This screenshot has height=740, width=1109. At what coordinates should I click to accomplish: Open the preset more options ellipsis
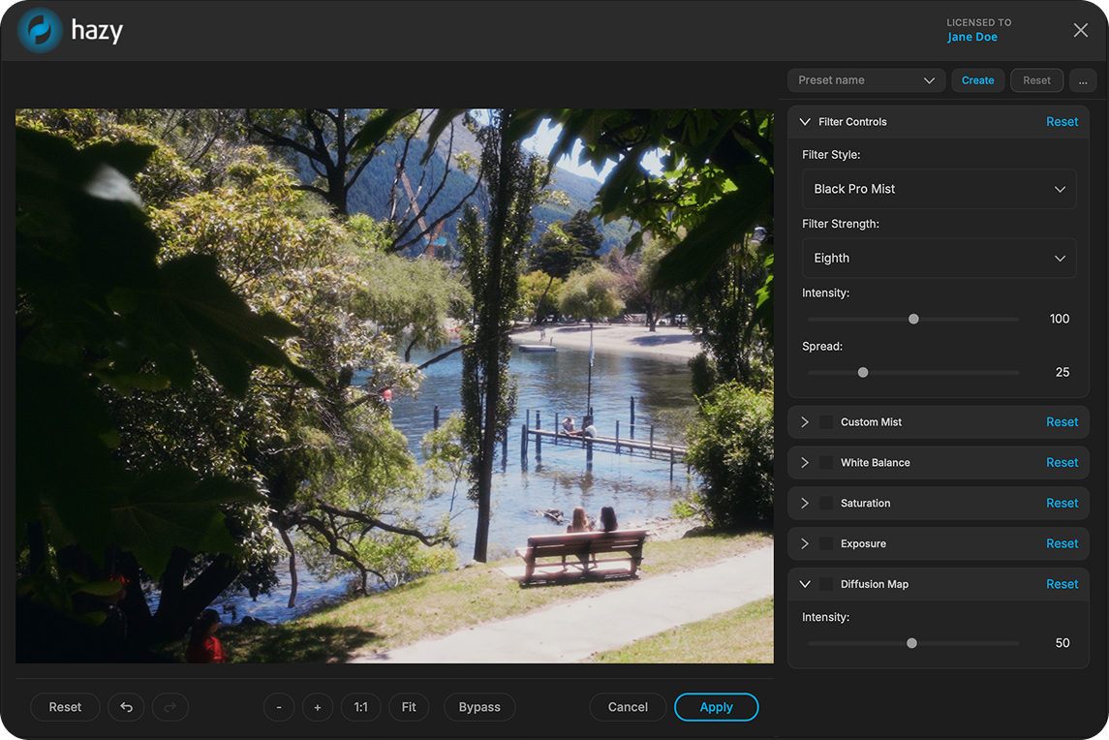[1082, 80]
